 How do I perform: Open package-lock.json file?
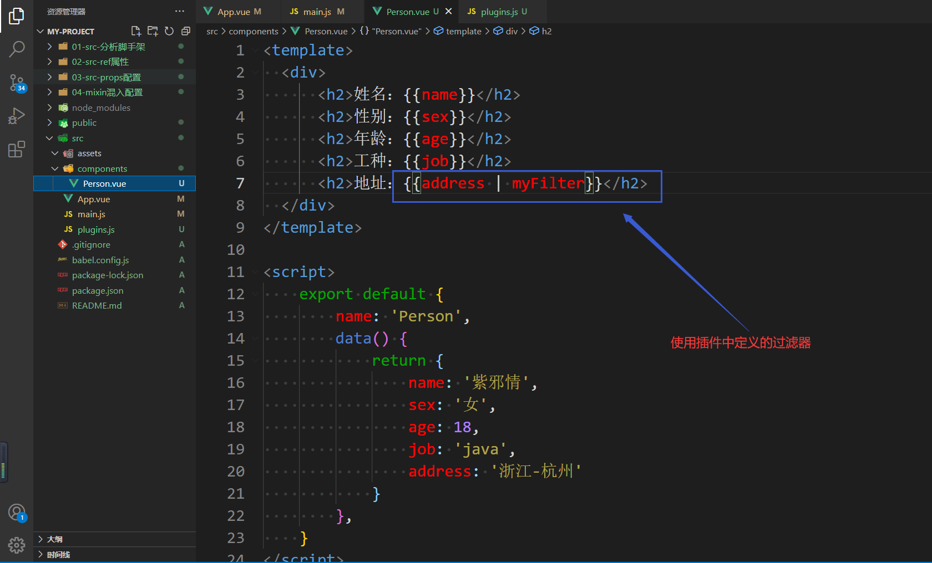tap(114, 275)
